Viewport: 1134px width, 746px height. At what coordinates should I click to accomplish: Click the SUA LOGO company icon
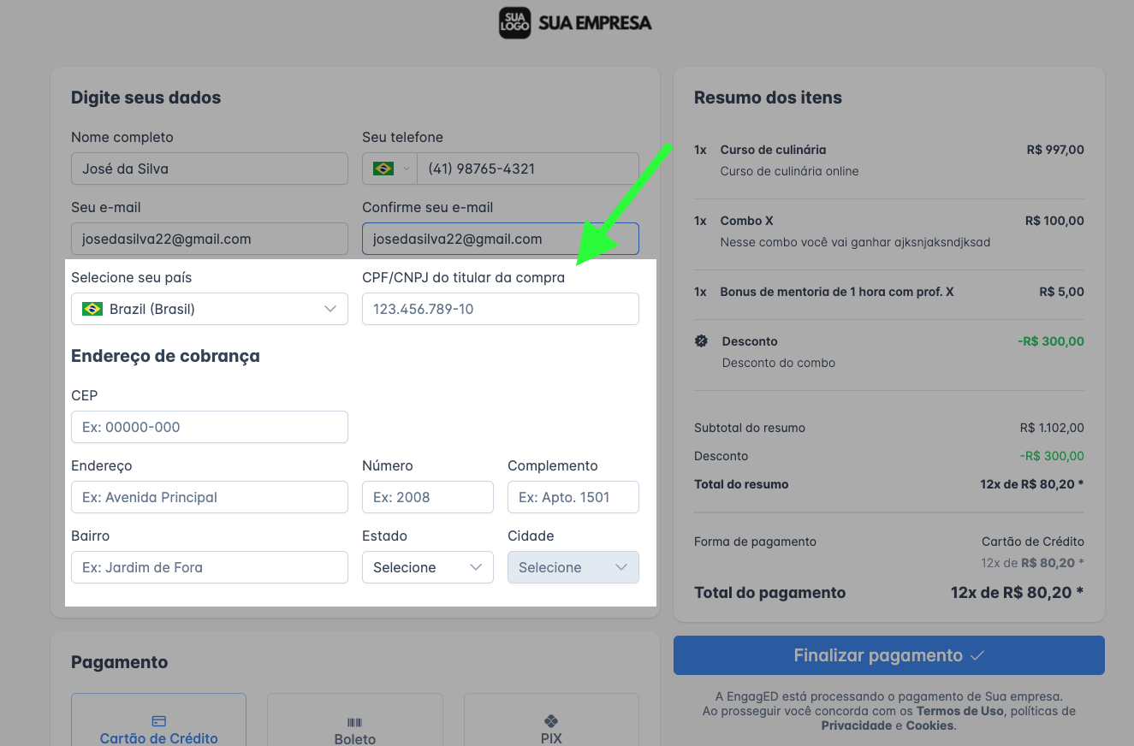coord(515,23)
